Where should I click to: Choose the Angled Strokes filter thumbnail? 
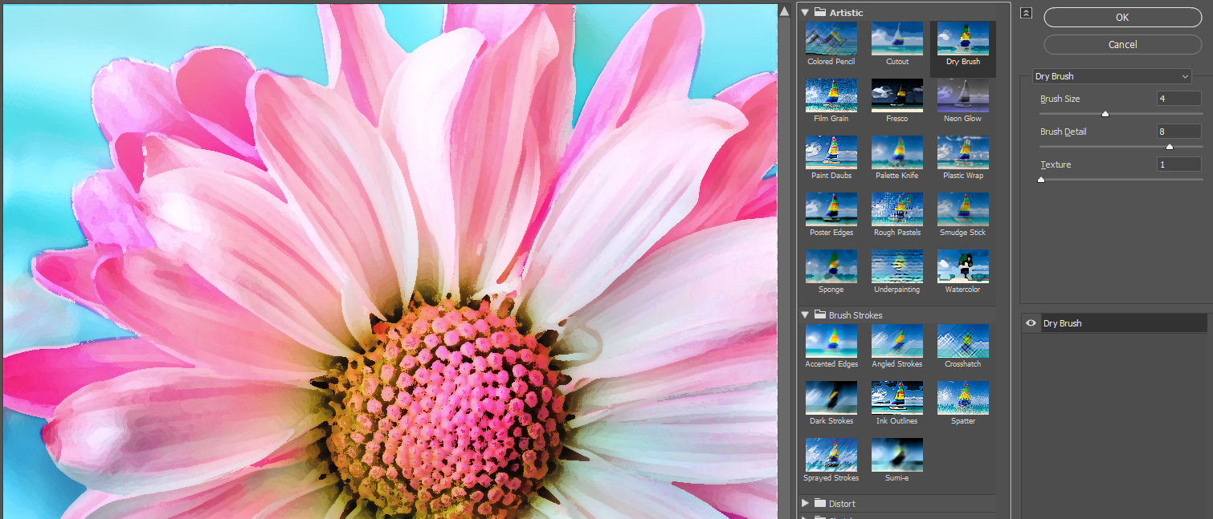(x=897, y=341)
